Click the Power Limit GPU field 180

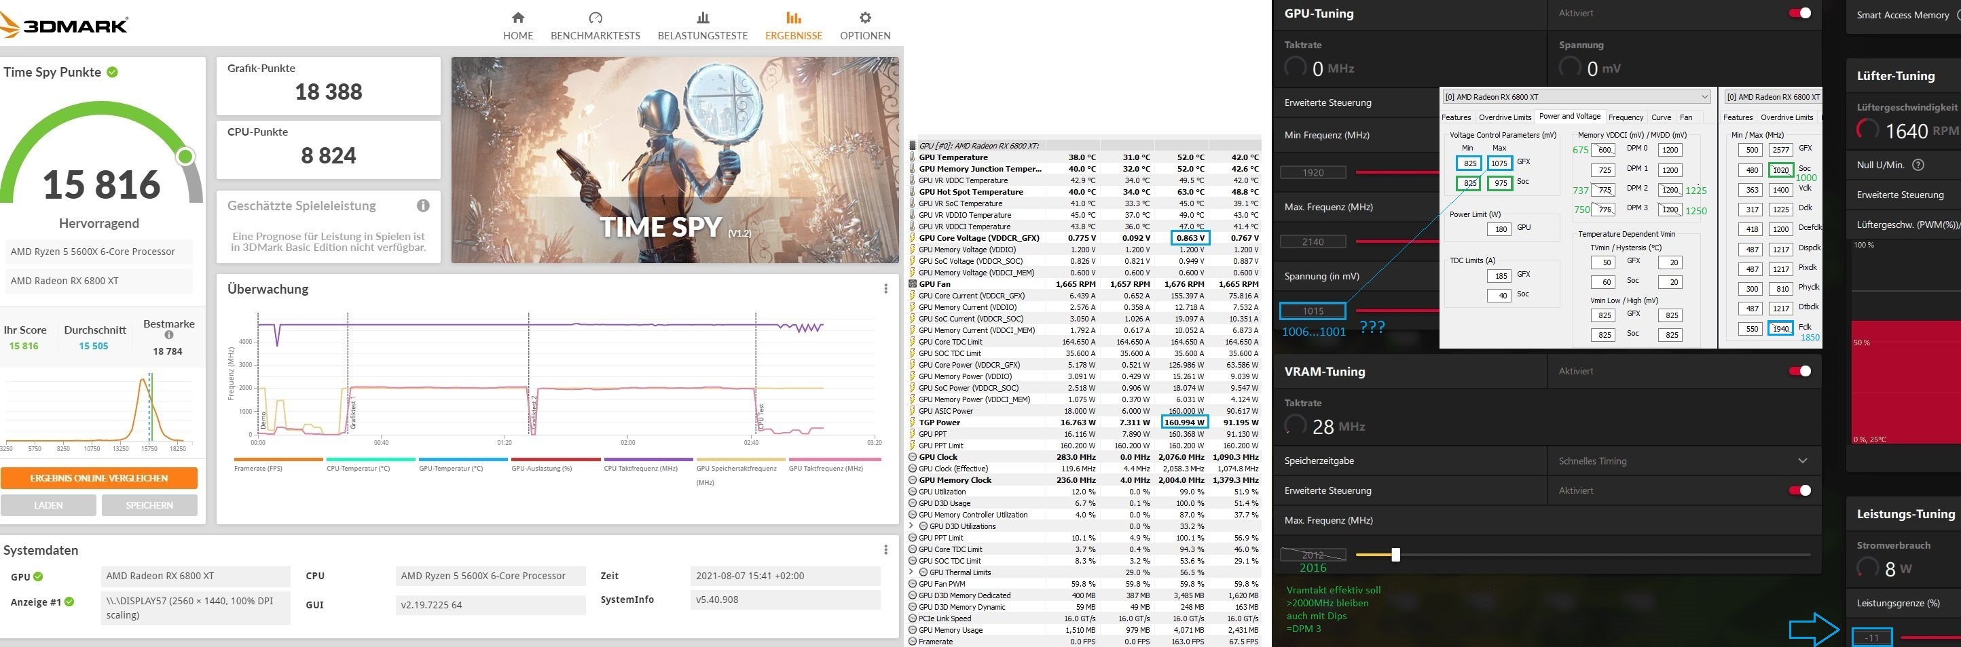[x=1500, y=229]
